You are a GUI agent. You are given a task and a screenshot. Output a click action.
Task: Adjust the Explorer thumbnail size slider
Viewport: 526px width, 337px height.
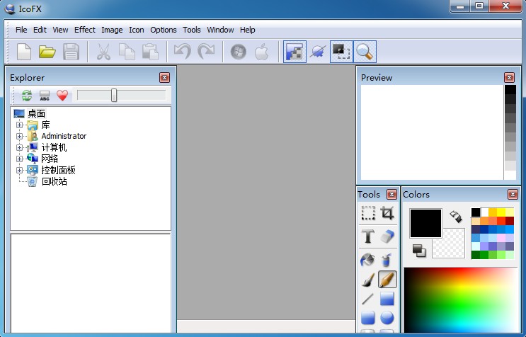pyautogui.click(x=114, y=96)
